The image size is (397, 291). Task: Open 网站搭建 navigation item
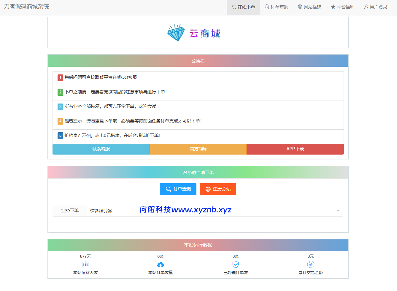click(309, 7)
